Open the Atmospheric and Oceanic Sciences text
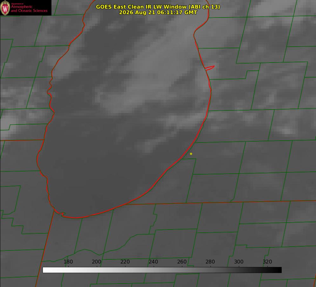This screenshot has height=287, width=316. pyautogui.click(x=29, y=9)
